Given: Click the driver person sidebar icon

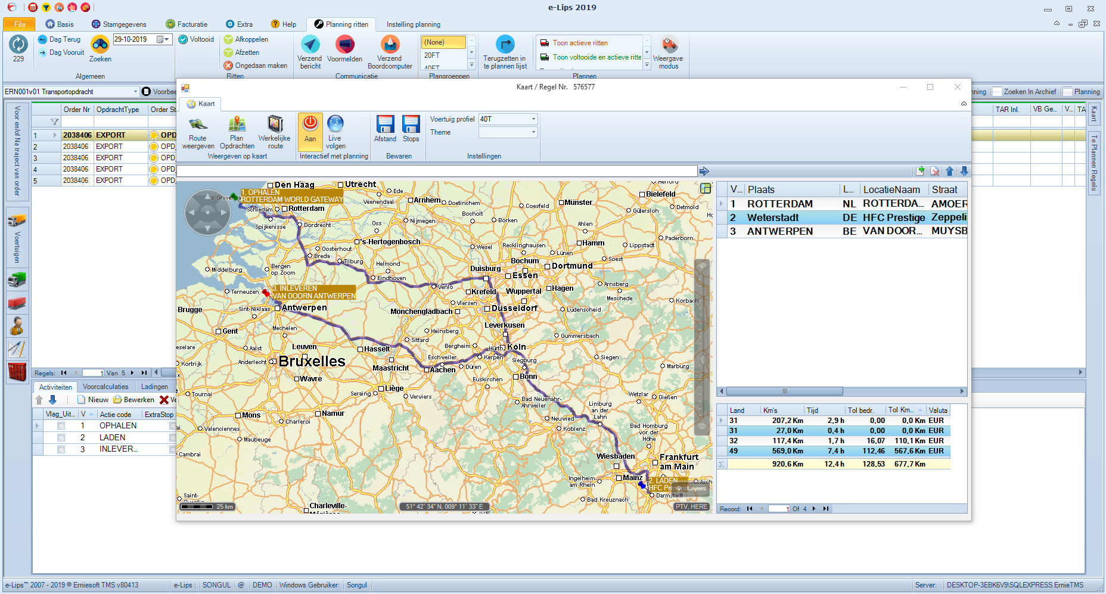Looking at the screenshot, I should click(17, 326).
